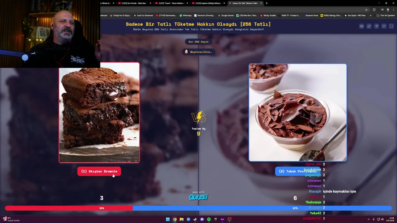Click the quiz title Sadece Bir Tatlı Tüketme

pos(198,24)
